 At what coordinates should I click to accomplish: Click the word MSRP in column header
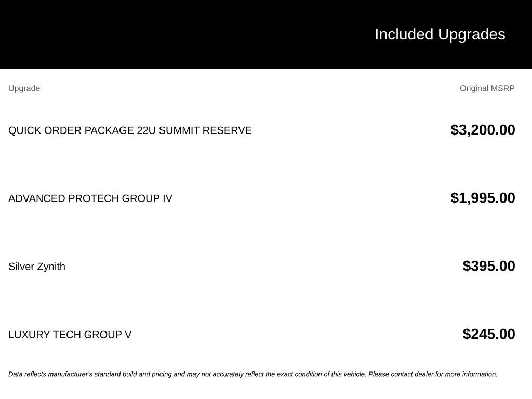point(503,88)
